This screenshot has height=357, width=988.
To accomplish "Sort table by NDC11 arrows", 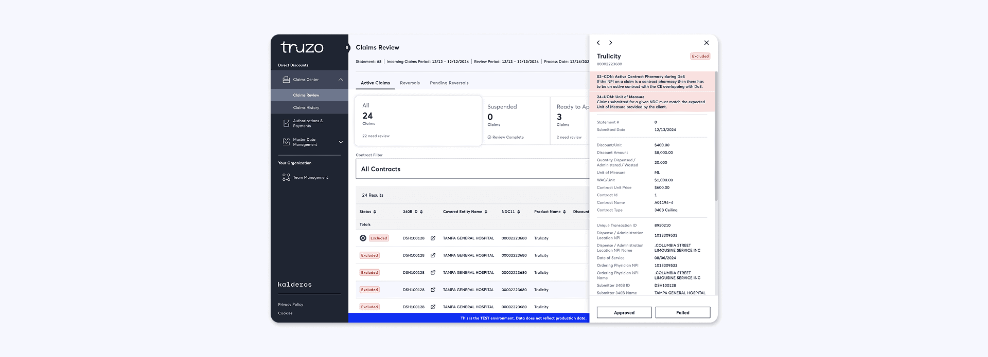I will [519, 212].
